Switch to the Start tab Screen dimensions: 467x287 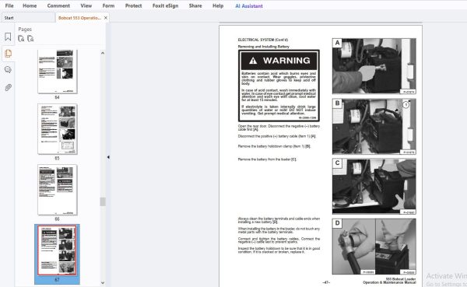9,18
